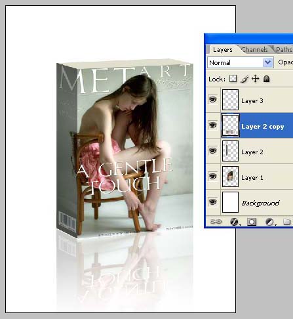Hide Layer 3 with its eye icon
The image size is (293, 319).
213,100
